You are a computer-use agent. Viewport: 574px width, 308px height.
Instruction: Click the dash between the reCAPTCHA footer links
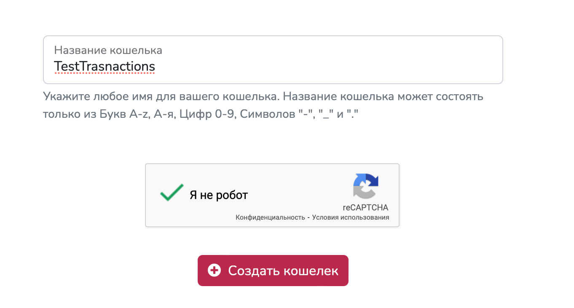tap(308, 218)
